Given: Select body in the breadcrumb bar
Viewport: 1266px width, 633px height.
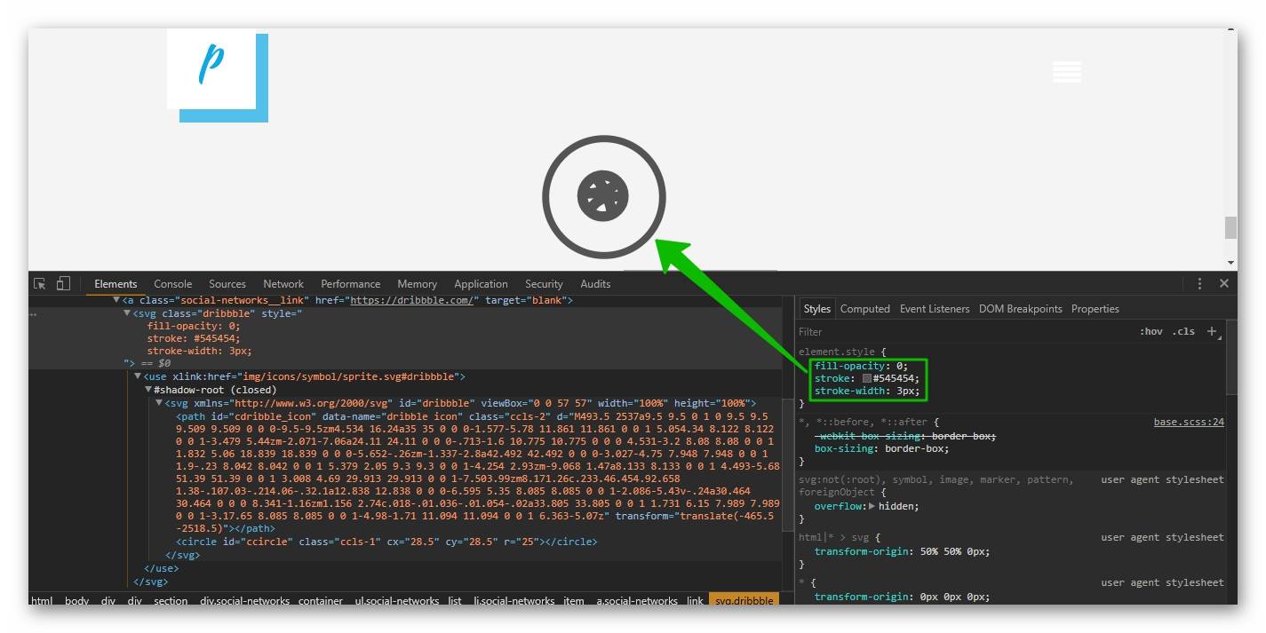Looking at the screenshot, I should coord(76,601).
